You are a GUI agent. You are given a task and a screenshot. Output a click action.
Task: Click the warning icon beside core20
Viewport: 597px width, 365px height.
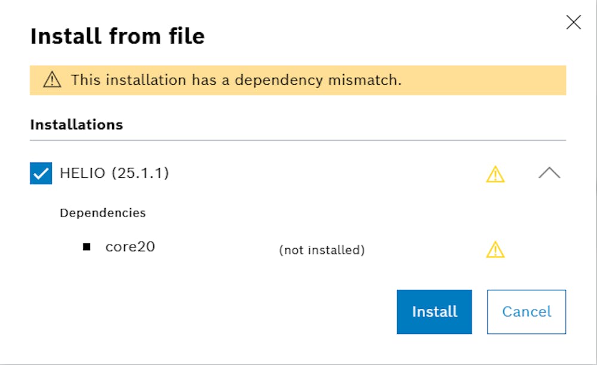[496, 249]
